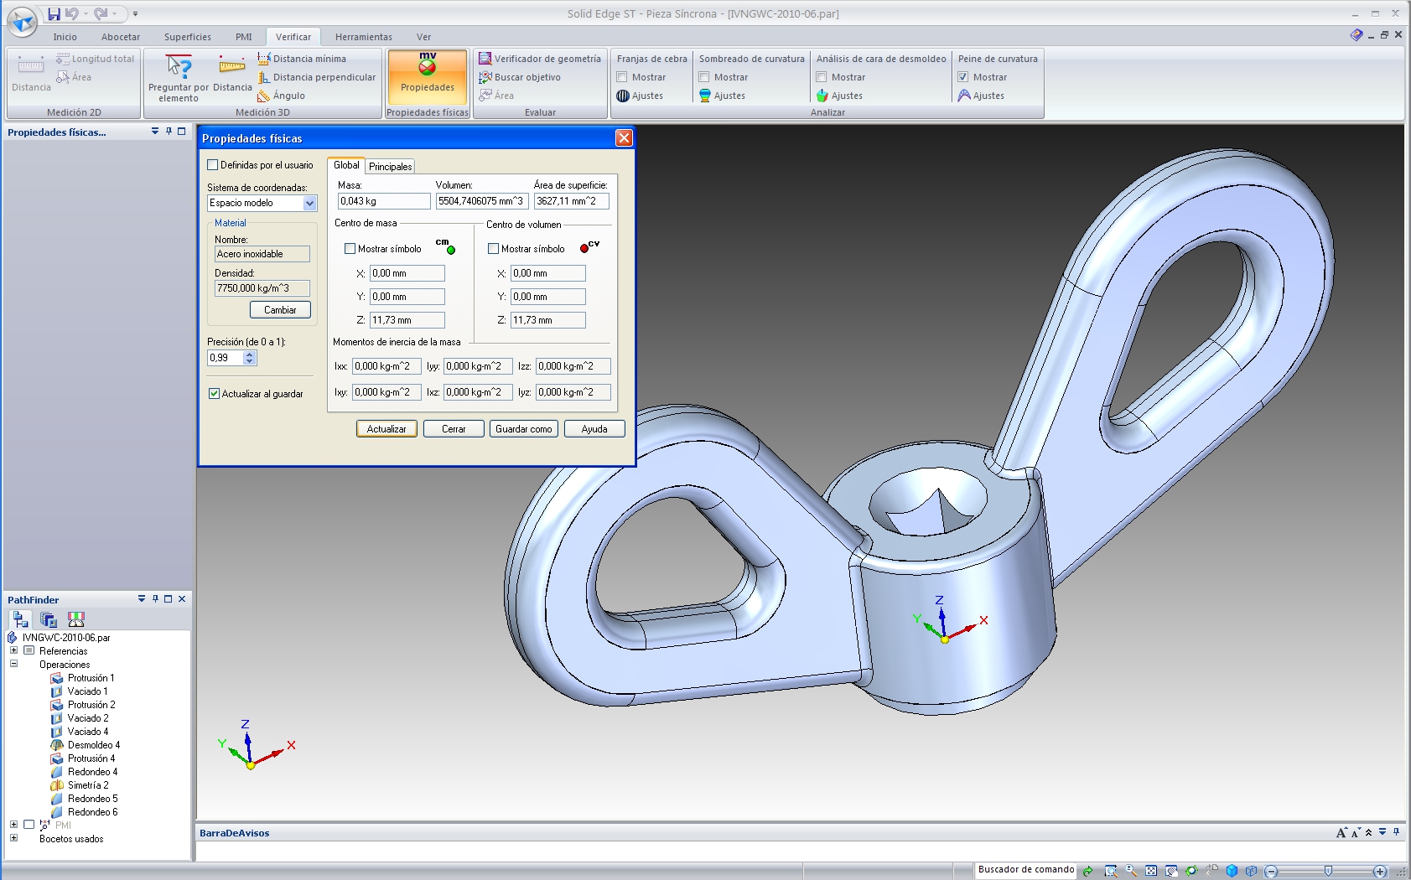The image size is (1411, 880).
Task: Open the Herramientas ribbon tab
Action: tap(363, 37)
